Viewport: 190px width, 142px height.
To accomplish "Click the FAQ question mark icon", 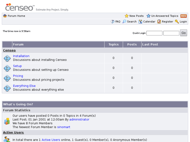I will click(x=113, y=22).
